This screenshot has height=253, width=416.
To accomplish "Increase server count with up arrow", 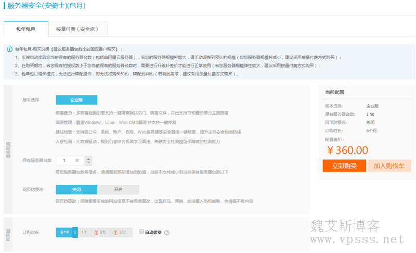I will pos(89,158).
